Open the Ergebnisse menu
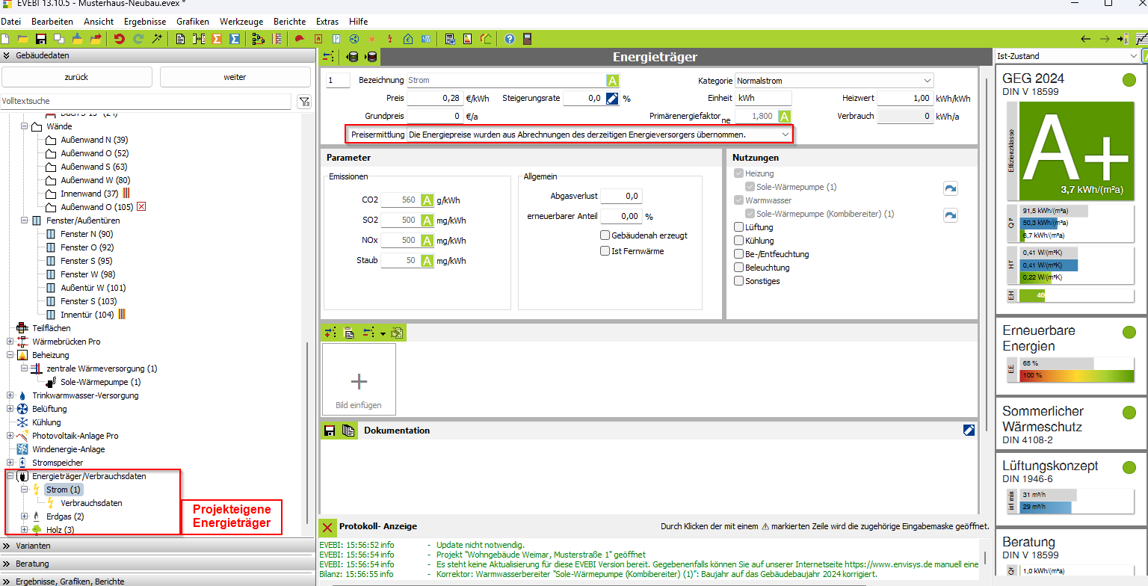 [144, 22]
